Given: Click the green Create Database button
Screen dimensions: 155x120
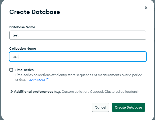Looking at the screenshot, I should [x=128, y=107].
